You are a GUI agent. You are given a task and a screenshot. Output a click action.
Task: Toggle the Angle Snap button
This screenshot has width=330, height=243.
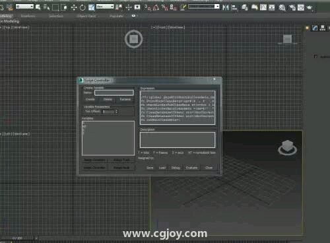(156, 8)
